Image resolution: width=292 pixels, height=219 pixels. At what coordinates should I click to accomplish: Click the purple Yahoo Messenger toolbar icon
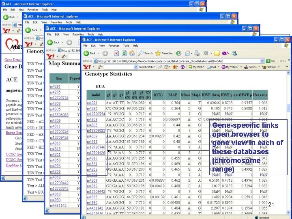[x=225, y=53]
